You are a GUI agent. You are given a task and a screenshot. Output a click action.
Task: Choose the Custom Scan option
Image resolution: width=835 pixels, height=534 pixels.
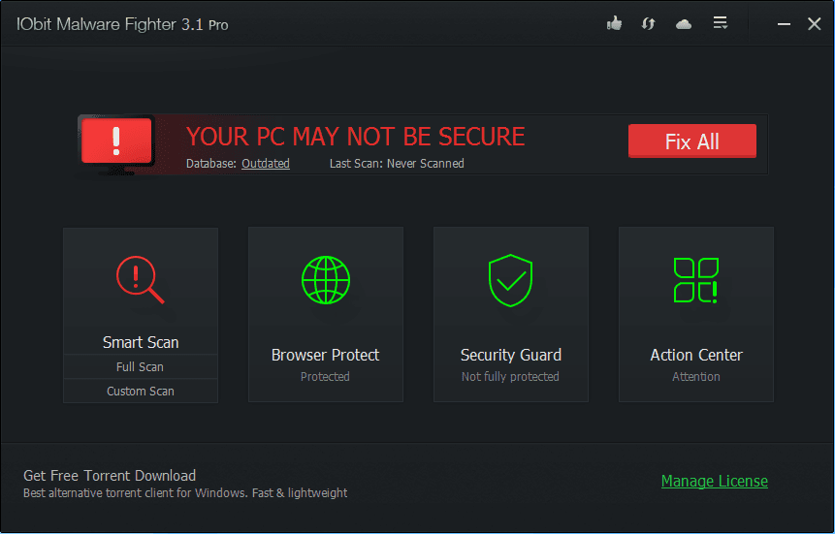point(140,391)
